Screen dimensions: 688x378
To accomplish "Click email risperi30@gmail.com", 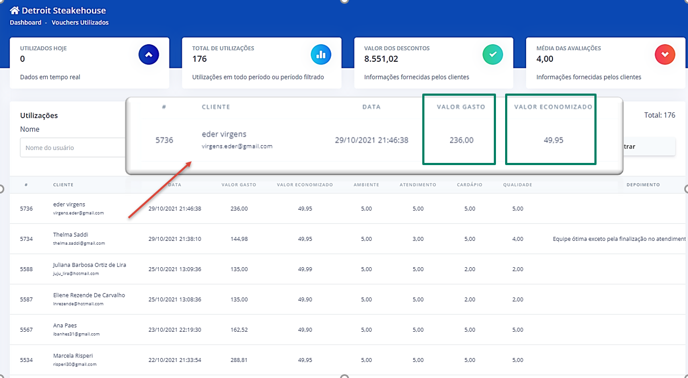I will (75, 365).
